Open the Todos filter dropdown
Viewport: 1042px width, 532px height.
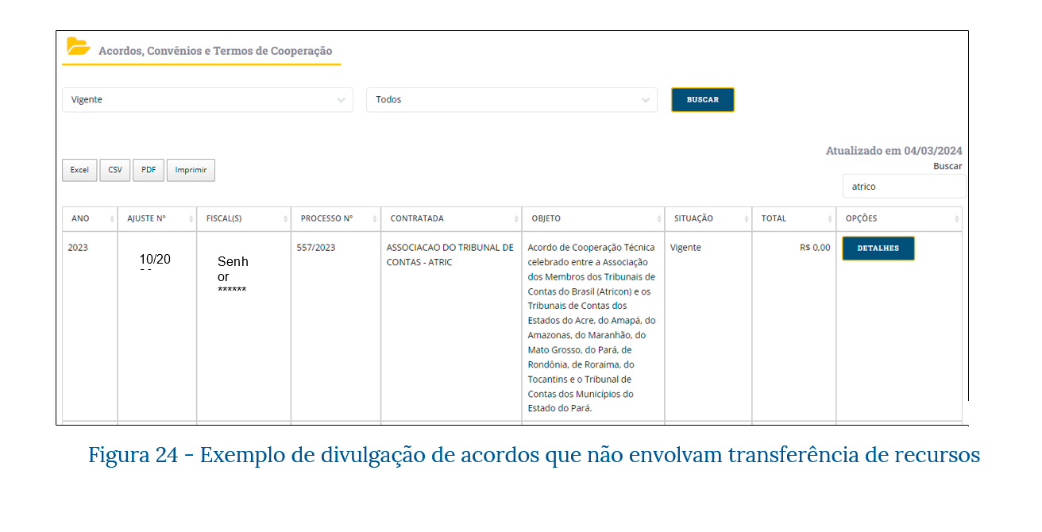click(511, 100)
